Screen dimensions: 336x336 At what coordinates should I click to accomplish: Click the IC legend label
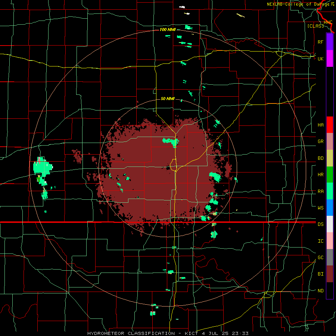pos(320,241)
